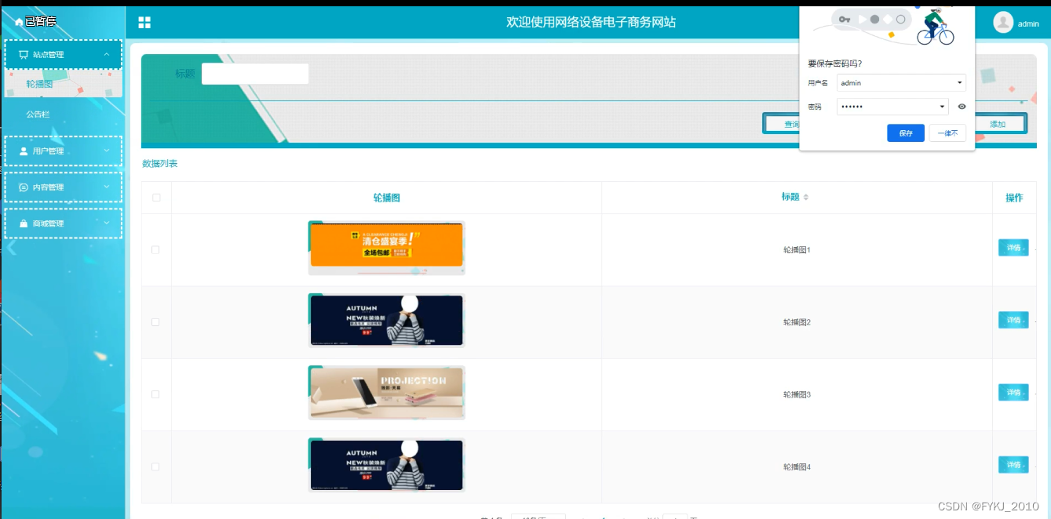Image resolution: width=1051 pixels, height=519 pixels.
Task: Check the checkbox for 轮播图4 row
Action: [155, 466]
